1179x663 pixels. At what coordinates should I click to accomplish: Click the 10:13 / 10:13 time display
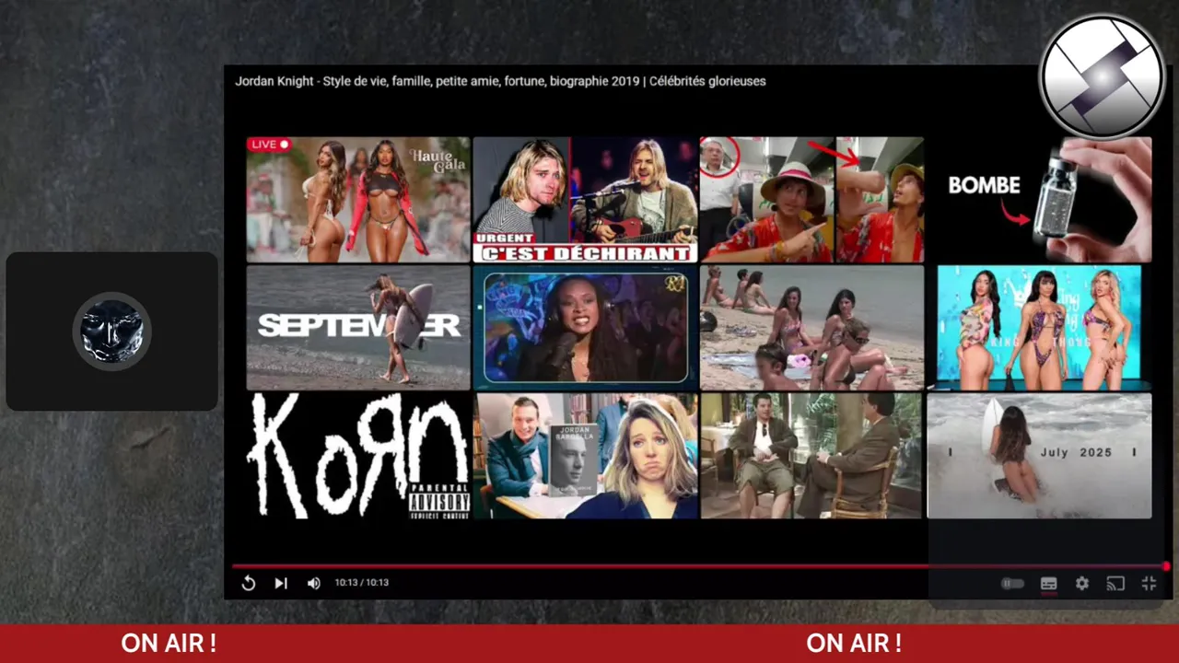362,583
